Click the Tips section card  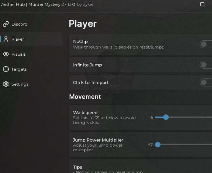click(x=140, y=166)
